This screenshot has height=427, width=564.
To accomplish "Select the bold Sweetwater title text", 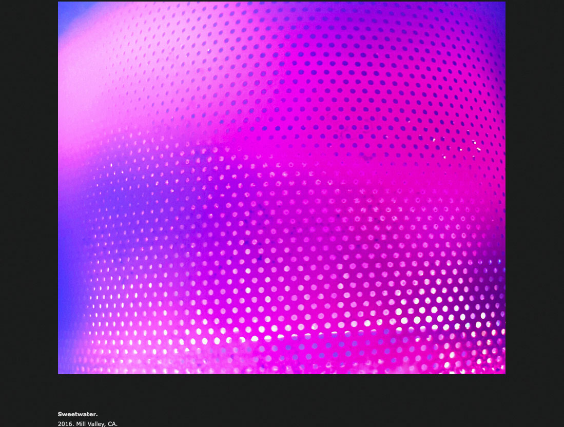I will [x=77, y=414].
